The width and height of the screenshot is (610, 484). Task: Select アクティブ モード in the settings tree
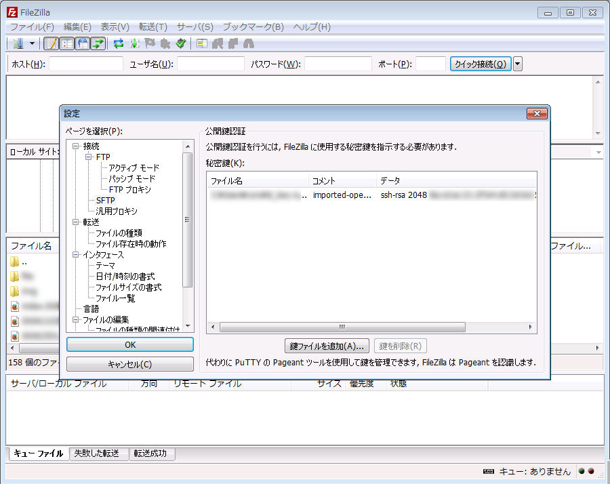pyautogui.click(x=134, y=168)
